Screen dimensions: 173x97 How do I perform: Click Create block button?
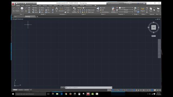(x=103, y=8)
